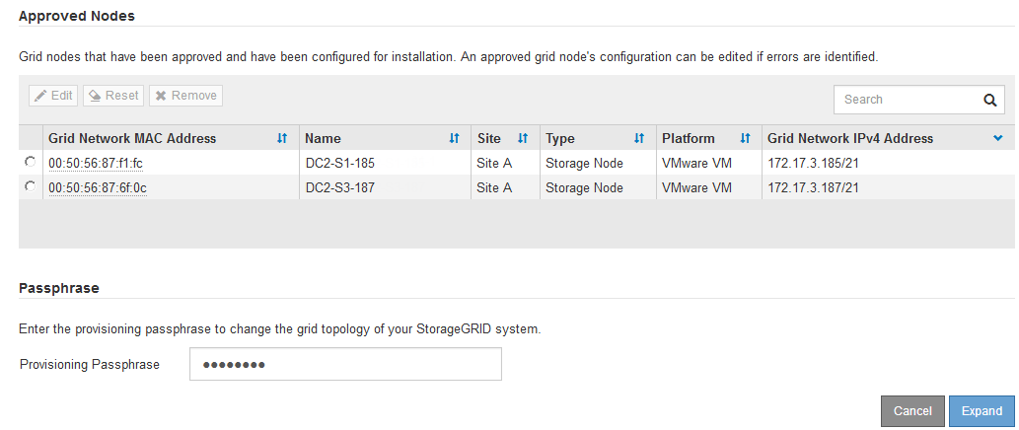Sort the Site column
This screenshot has height=430, width=1019.
tap(523, 138)
